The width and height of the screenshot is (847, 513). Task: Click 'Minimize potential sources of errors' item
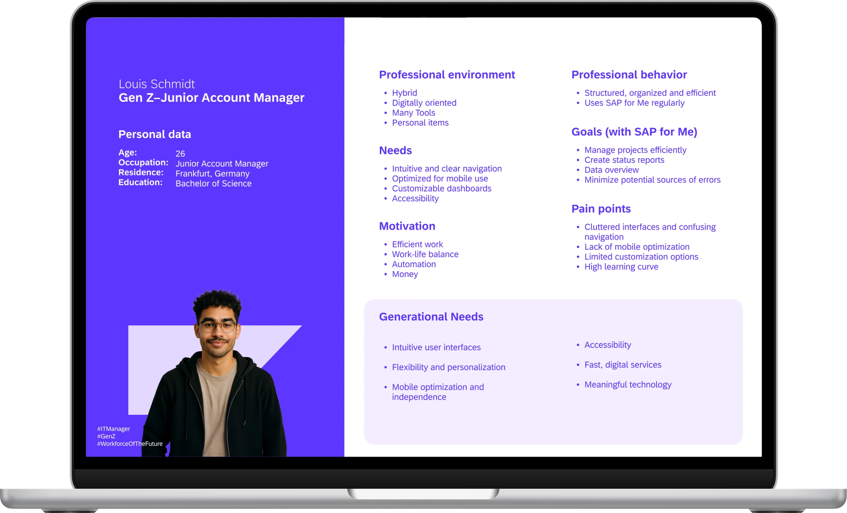[x=653, y=180]
